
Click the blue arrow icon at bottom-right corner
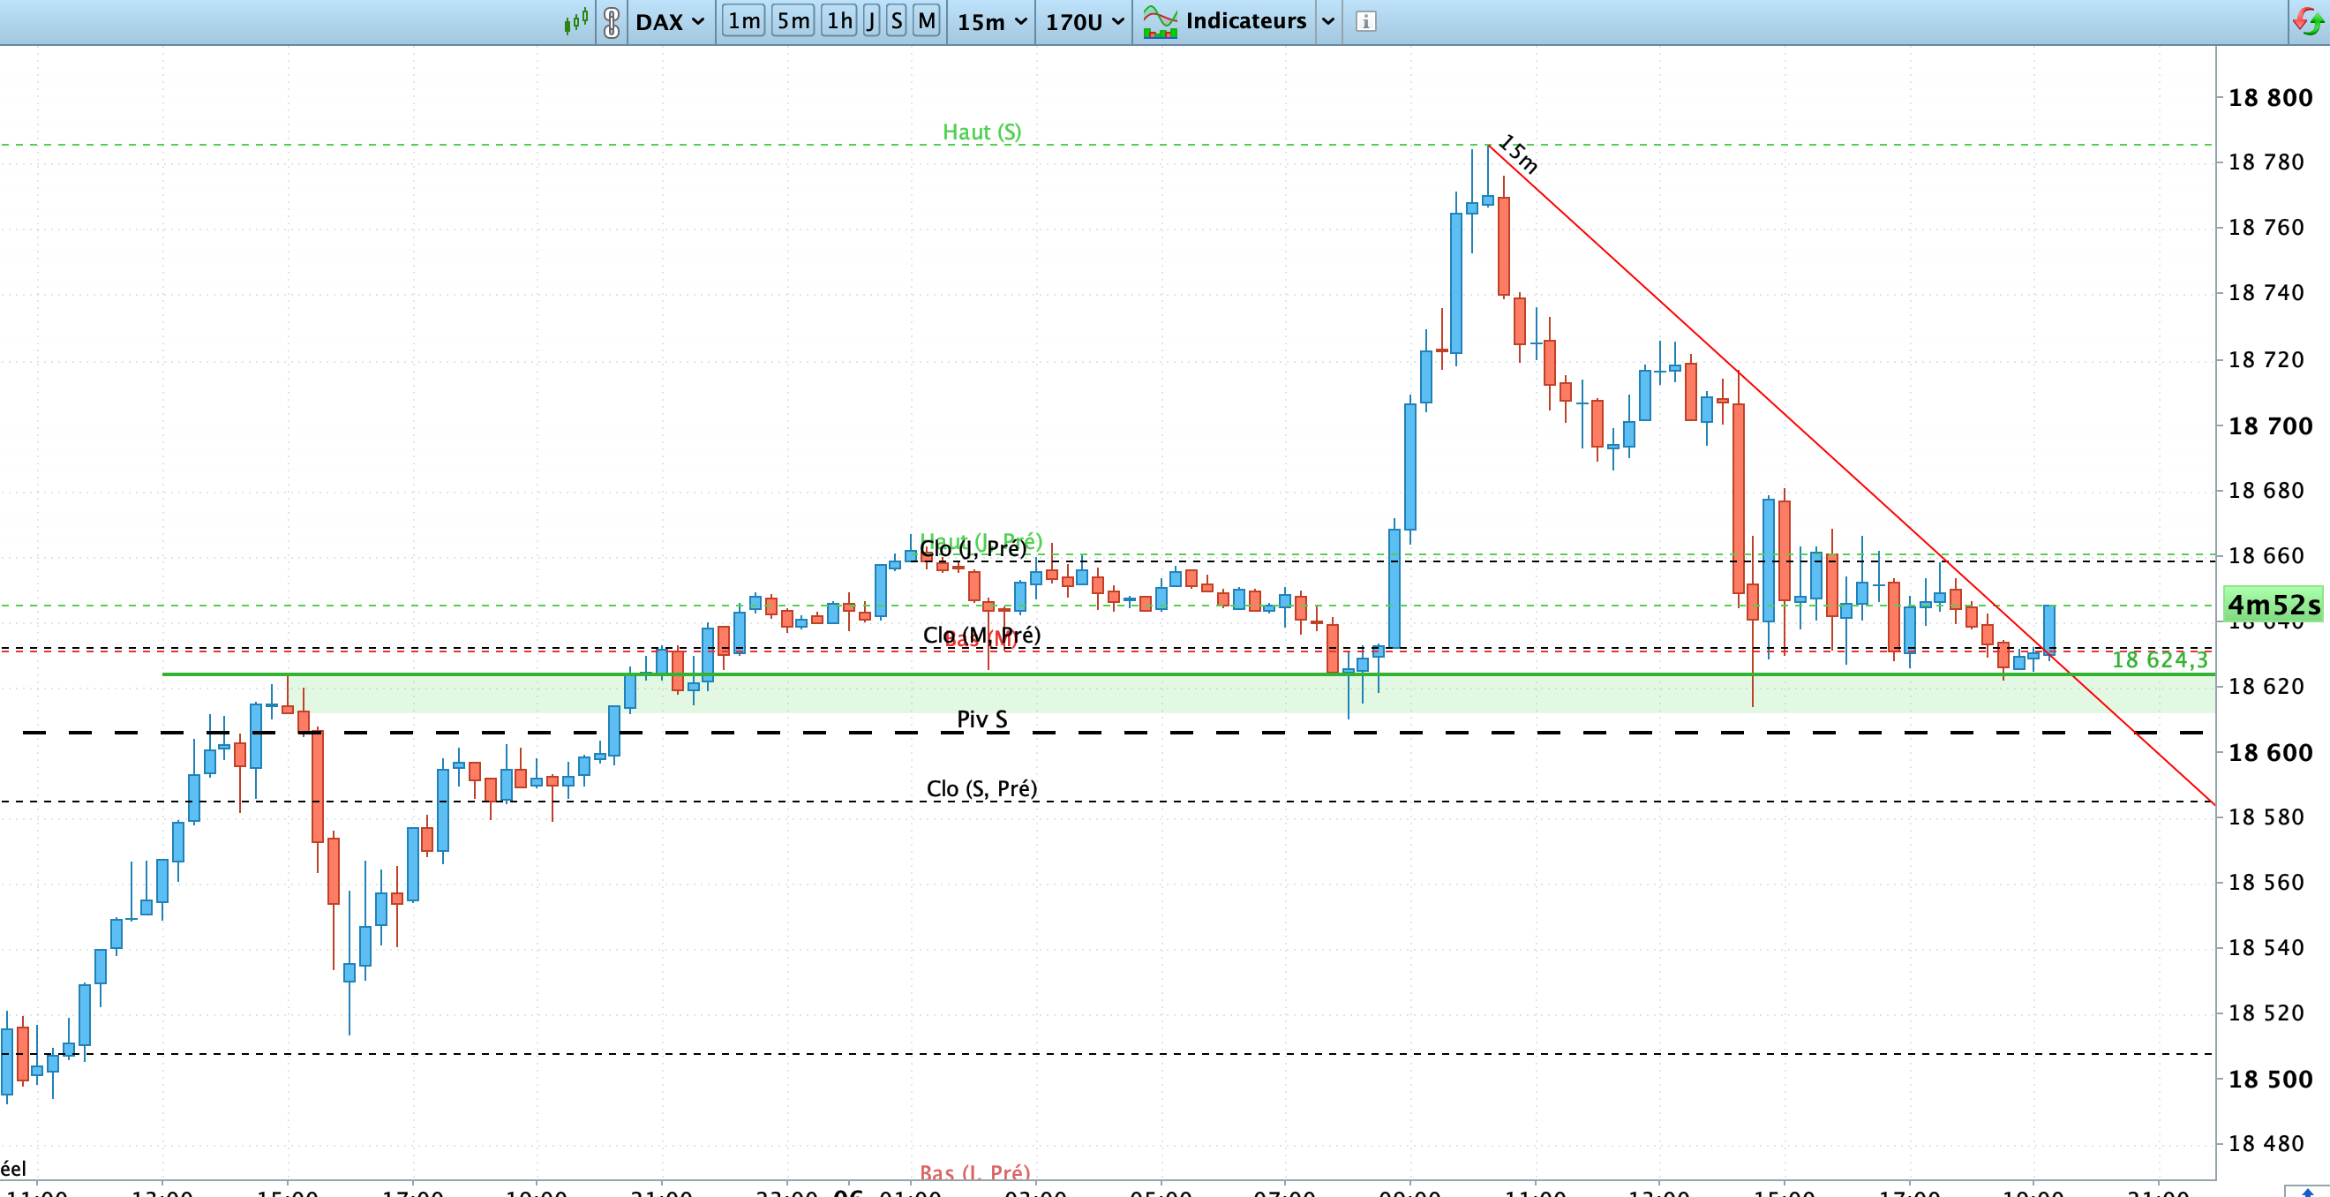click(x=2307, y=1192)
